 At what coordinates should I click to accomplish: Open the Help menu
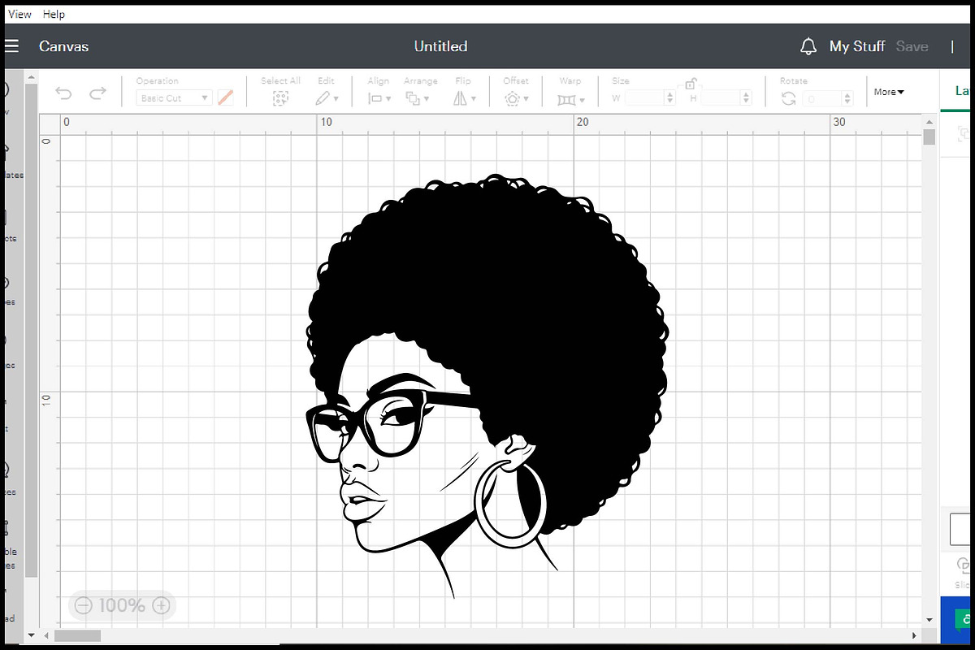pos(54,14)
